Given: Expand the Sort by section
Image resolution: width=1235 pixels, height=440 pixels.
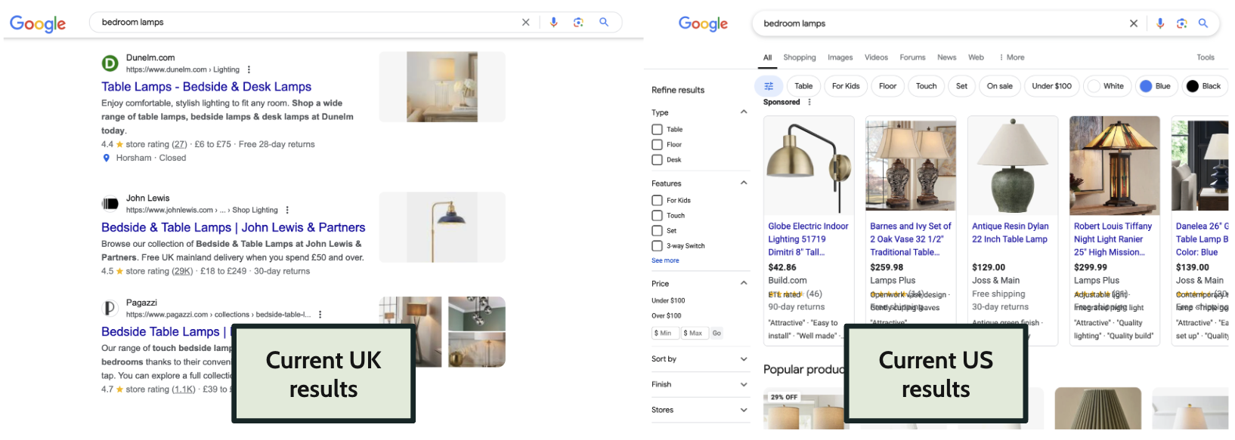Looking at the screenshot, I should click(744, 359).
